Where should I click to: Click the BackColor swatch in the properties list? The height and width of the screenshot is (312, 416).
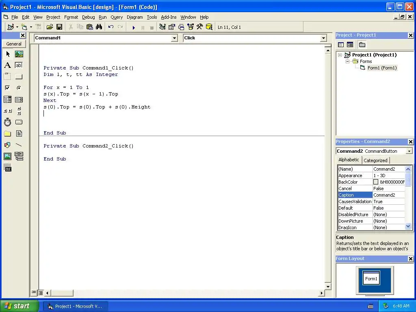coord(376,182)
